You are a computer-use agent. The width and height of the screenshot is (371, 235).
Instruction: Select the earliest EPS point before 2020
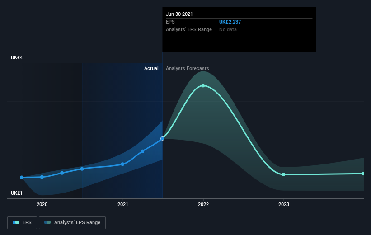coord(22,177)
